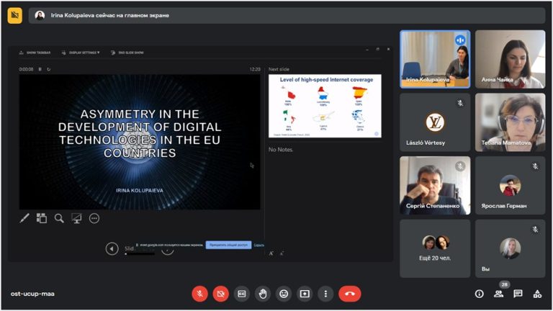Open the chat panel

click(518, 294)
